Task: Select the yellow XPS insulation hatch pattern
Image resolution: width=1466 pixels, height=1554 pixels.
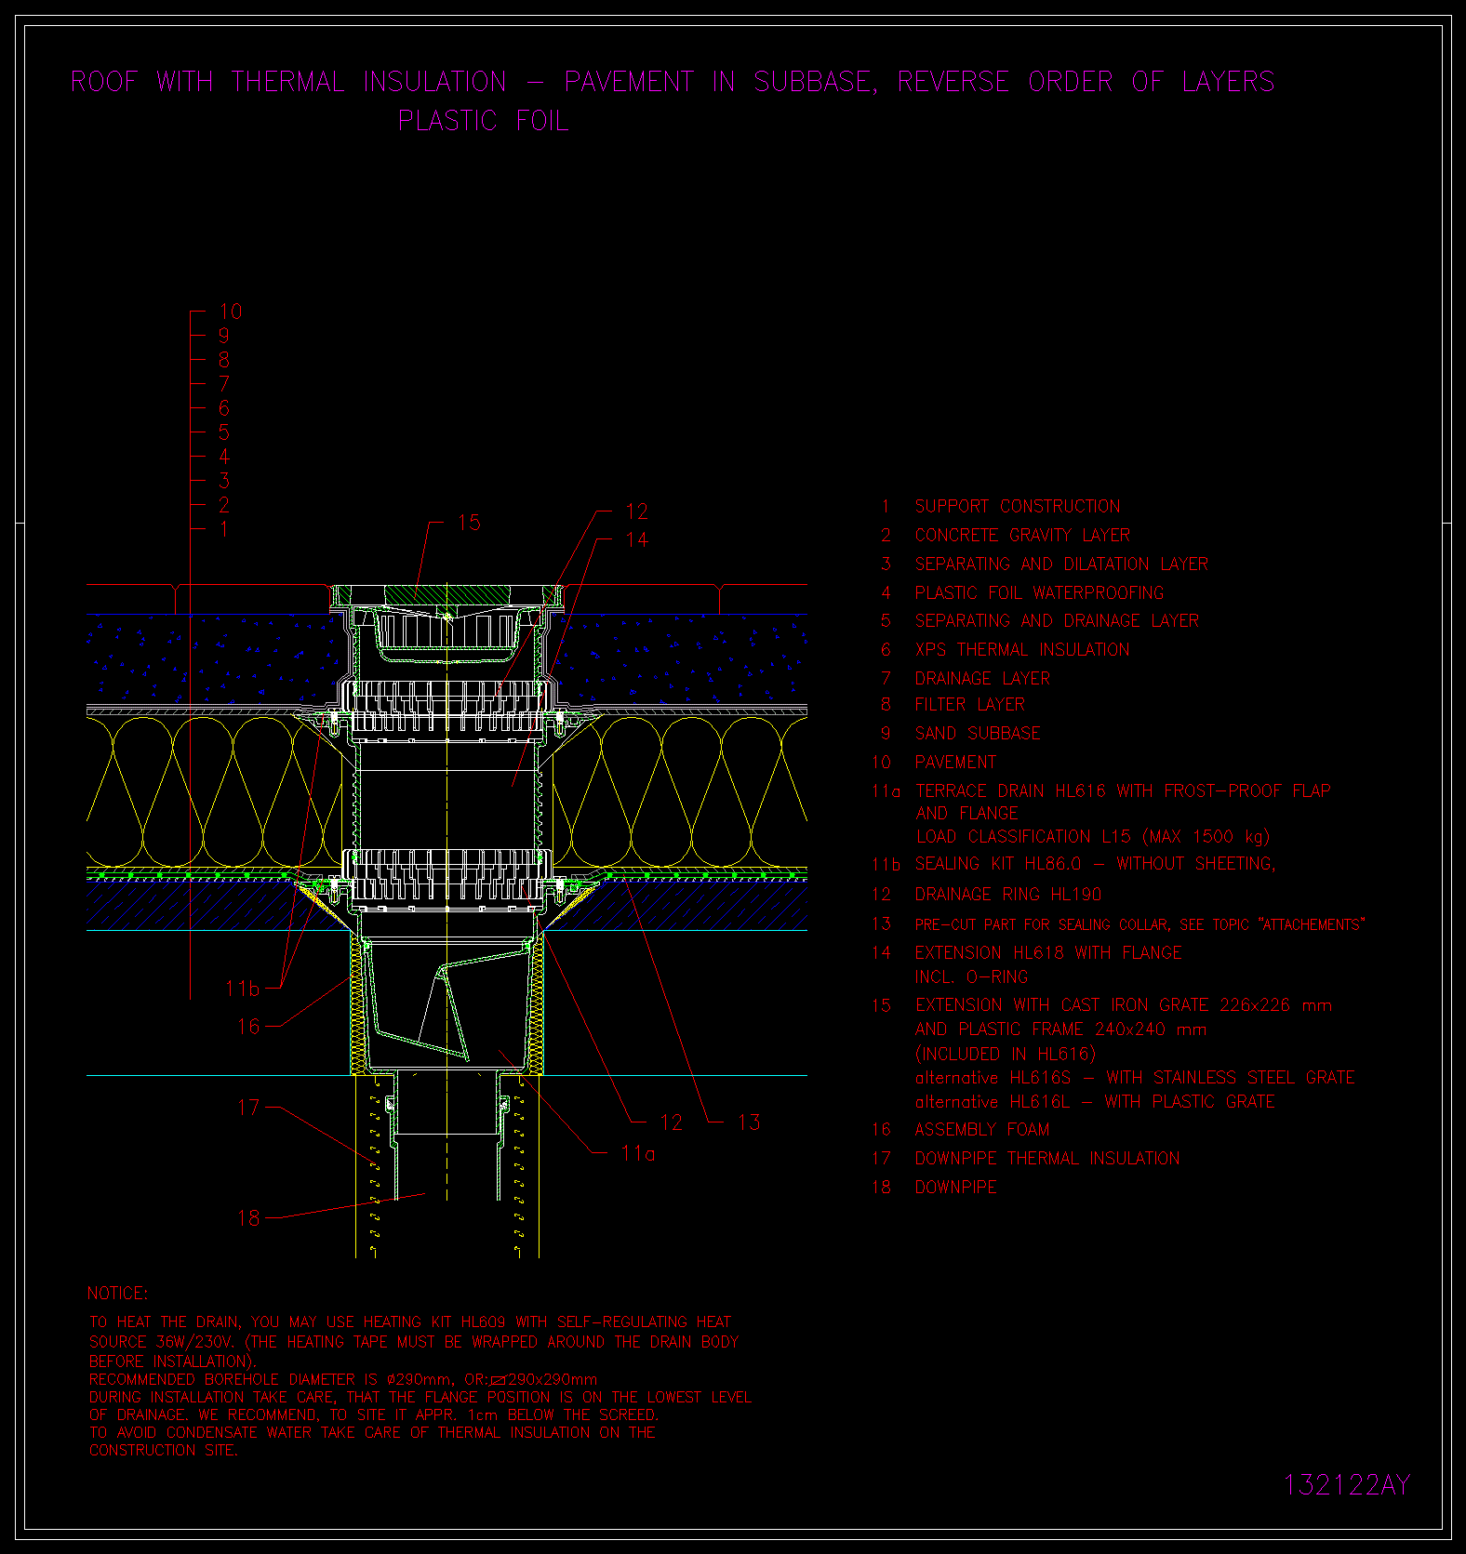Action: [214, 790]
